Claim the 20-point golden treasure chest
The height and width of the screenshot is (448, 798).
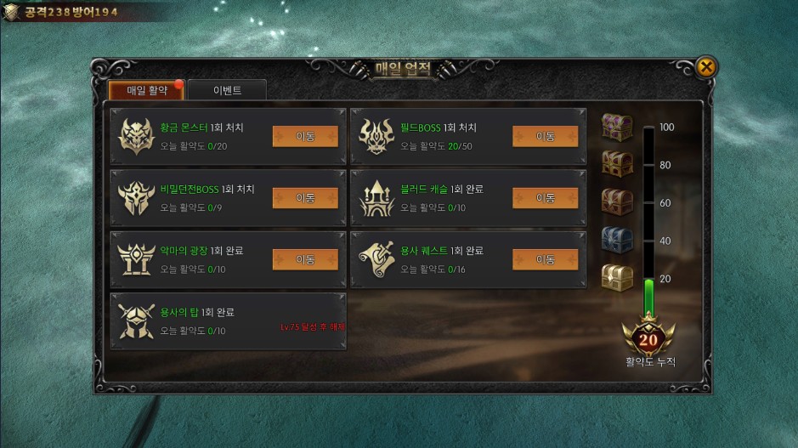pos(617,278)
